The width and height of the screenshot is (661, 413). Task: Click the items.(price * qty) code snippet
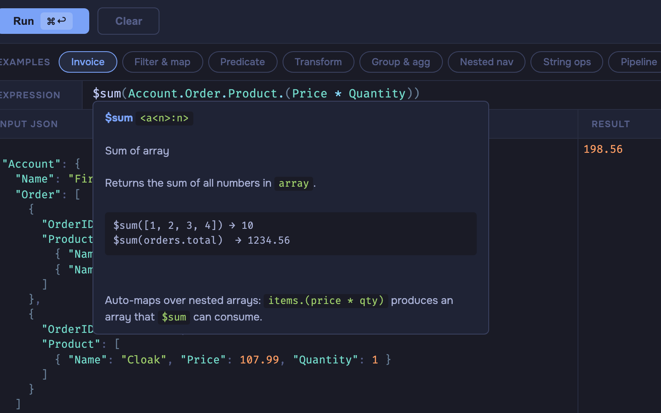pyautogui.click(x=326, y=301)
